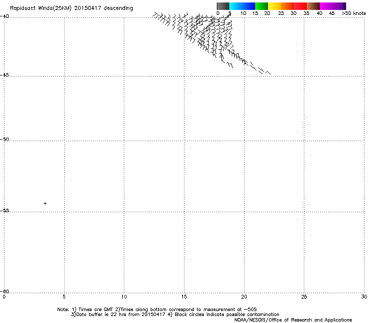Click the longitude 10 axis label
368x323 pixels.
(124, 297)
